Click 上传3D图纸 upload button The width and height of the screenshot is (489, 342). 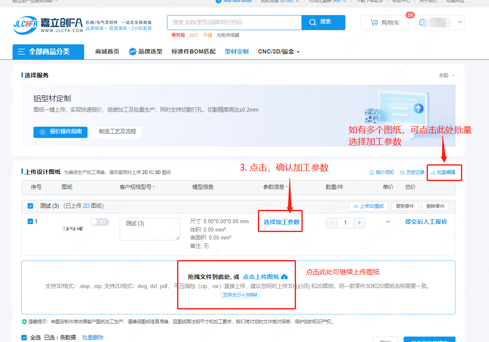368,206
